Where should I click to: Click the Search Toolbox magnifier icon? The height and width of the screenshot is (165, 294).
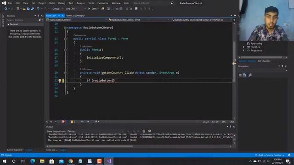point(40,20)
